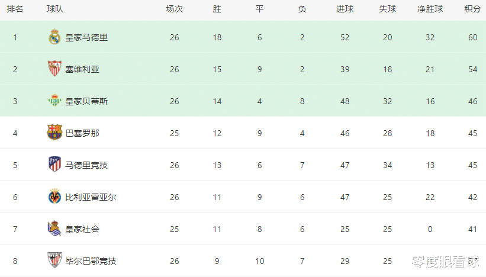Select the 皇家社会 team name
Image resolution: width=486 pixels, height=277 pixels.
(82, 229)
